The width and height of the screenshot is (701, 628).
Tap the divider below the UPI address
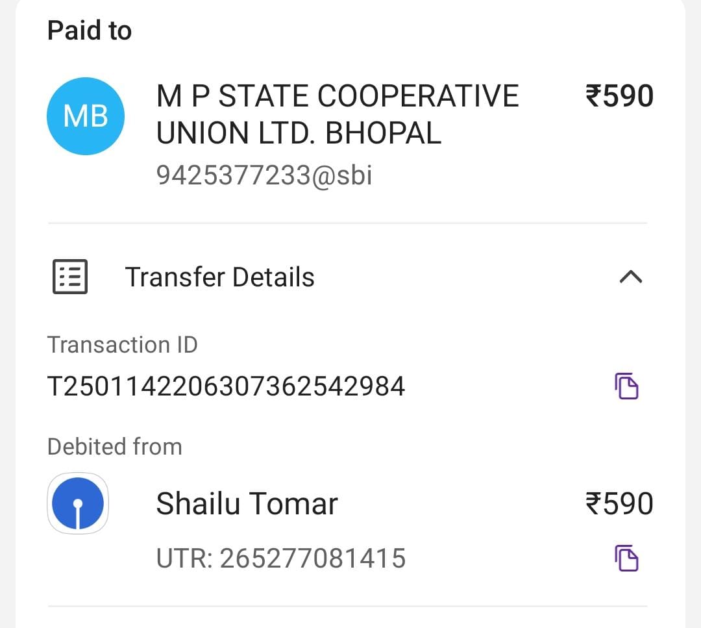(x=347, y=223)
